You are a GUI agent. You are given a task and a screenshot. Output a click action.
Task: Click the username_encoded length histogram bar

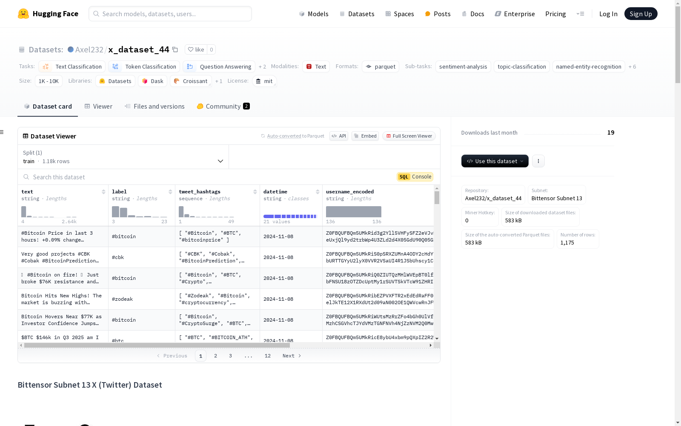click(x=354, y=212)
